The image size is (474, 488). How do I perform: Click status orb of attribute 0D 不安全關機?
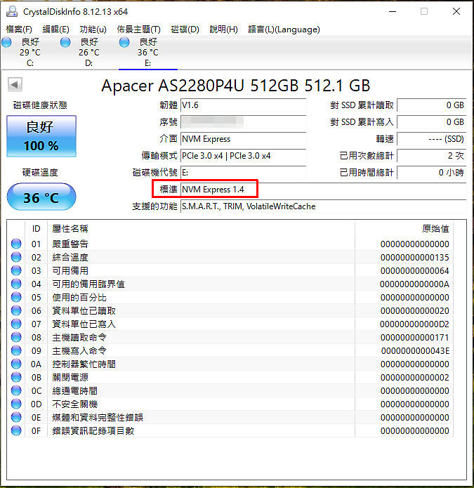16,404
